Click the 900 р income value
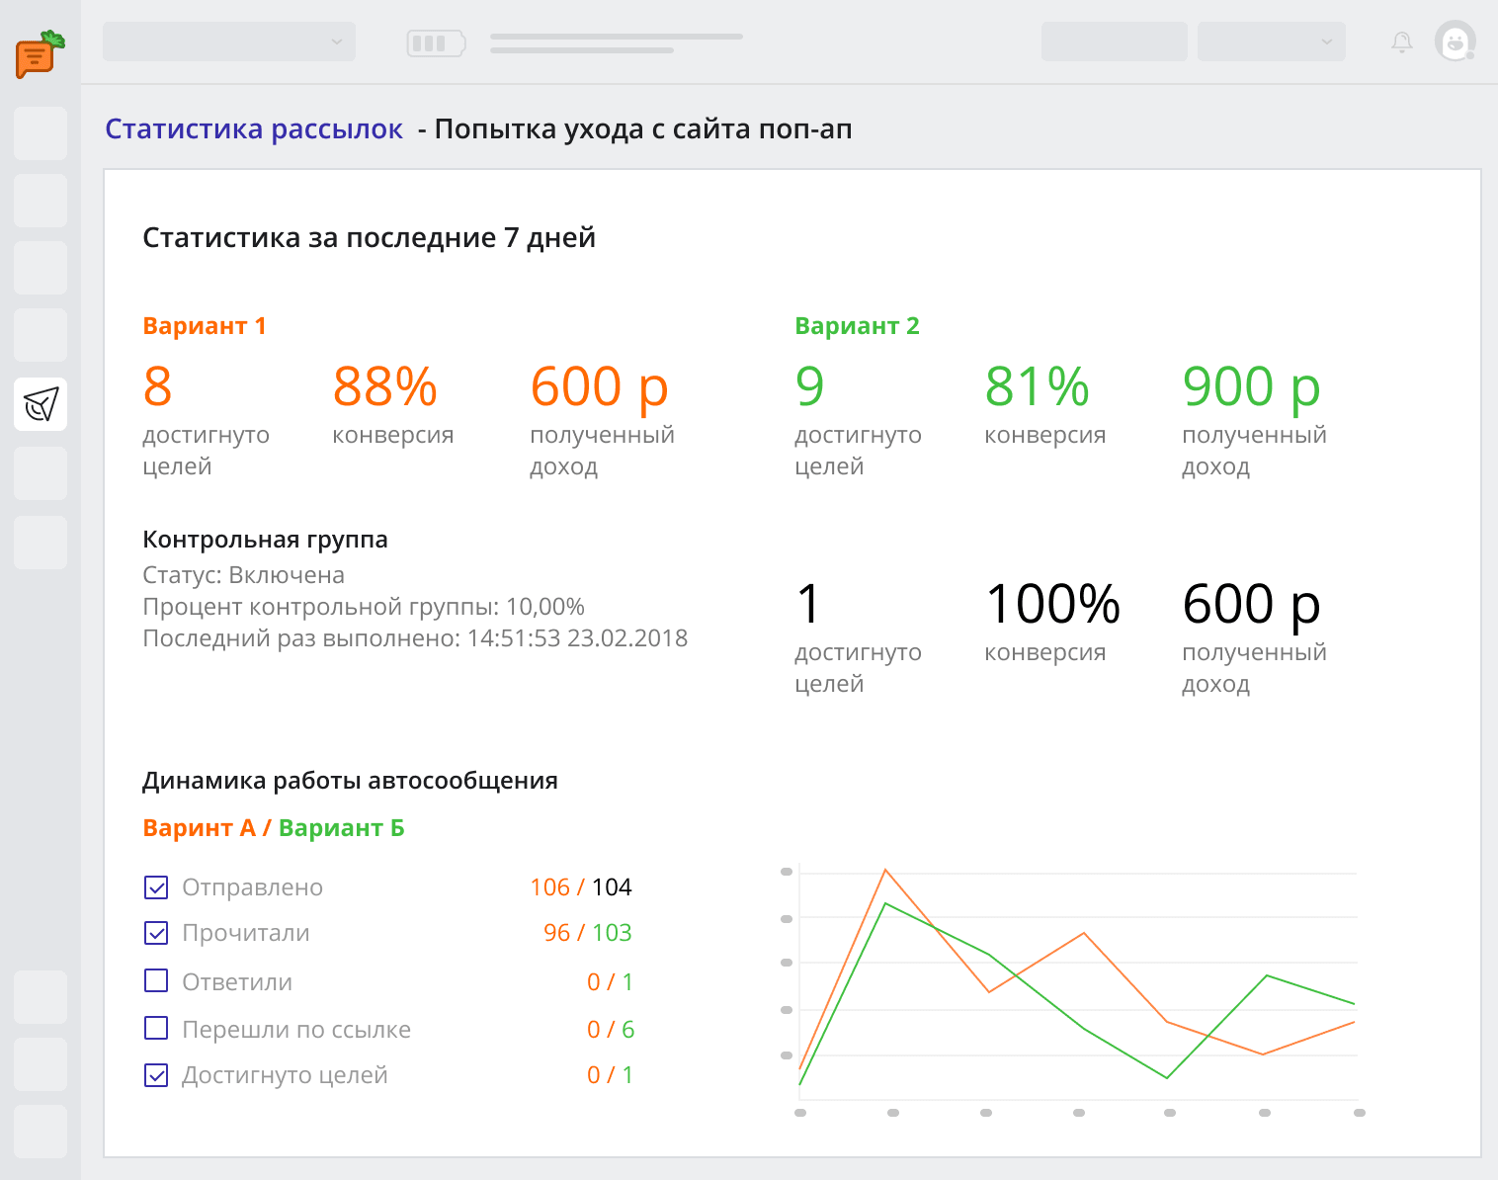Screen dimensions: 1498x1180 [1251, 387]
